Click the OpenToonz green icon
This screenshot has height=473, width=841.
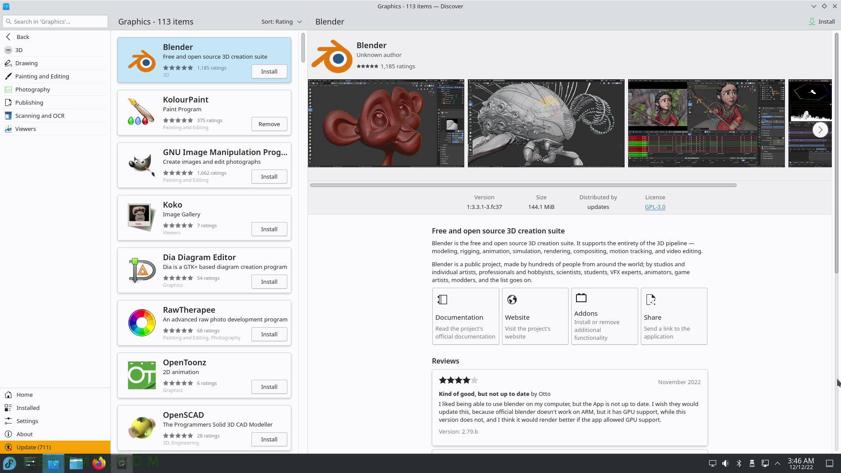tap(141, 375)
